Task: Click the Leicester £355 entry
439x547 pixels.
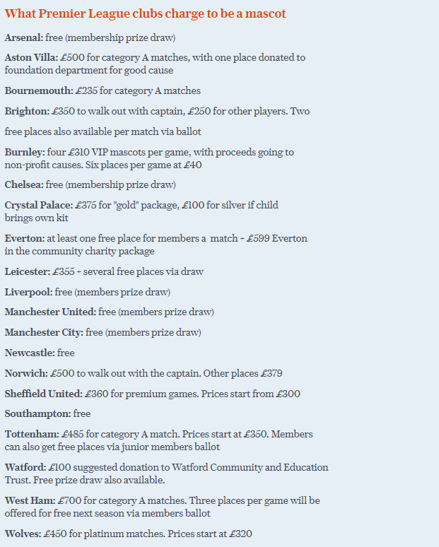Action: [104, 272]
